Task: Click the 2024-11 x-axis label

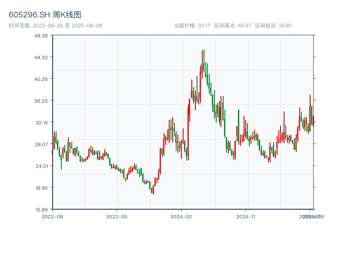Action: tap(246, 217)
